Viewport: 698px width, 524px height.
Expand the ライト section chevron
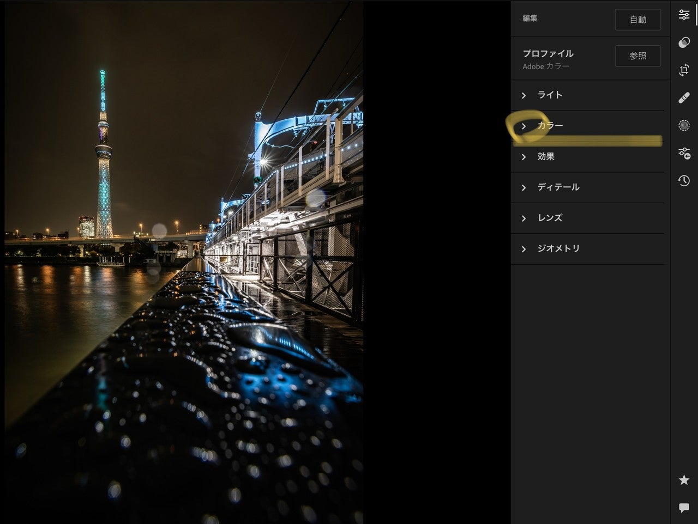coord(524,95)
